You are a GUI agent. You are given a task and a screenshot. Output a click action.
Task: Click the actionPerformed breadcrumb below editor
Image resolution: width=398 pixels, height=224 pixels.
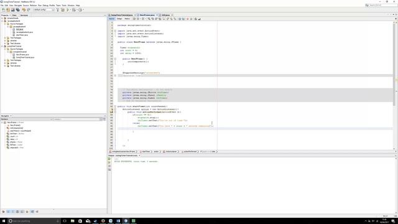[x=190, y=152]
